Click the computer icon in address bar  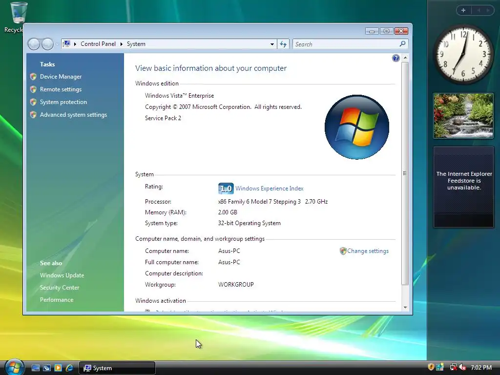coord(66,43)
